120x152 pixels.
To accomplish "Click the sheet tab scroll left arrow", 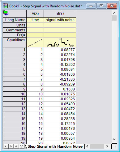I will pos(6,146).
